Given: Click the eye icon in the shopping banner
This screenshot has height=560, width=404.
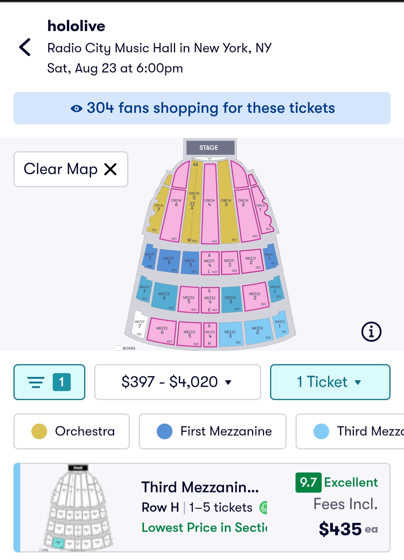Looking at the screenshot, I should tap(76, 108).
